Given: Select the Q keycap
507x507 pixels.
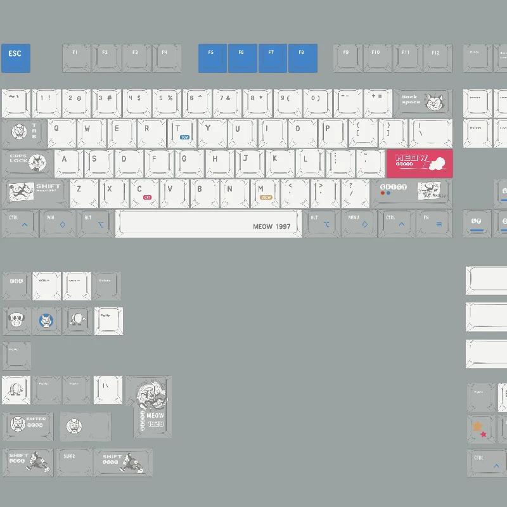Looking at the screenshot, I should pos(61,134).
